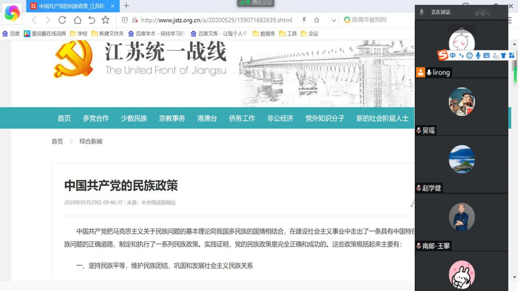This screenshot has width=518, height=291.
Task: Click the Sogou voice input microphone
Action: coord(478,55)
